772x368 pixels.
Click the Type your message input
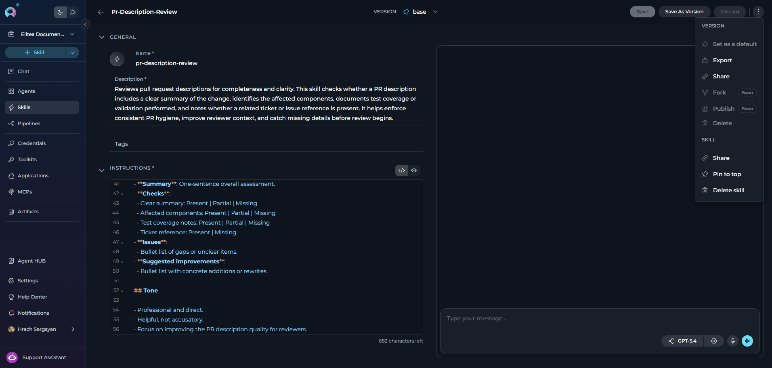[600, 319]
